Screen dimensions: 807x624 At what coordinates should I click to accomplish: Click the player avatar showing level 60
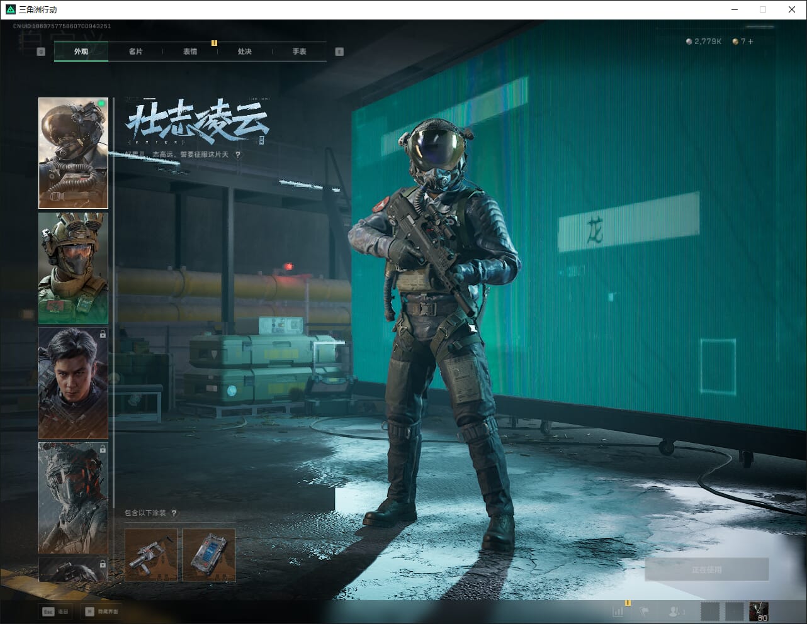[x=759, y=611]
